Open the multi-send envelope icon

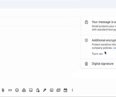pos(58,90)
